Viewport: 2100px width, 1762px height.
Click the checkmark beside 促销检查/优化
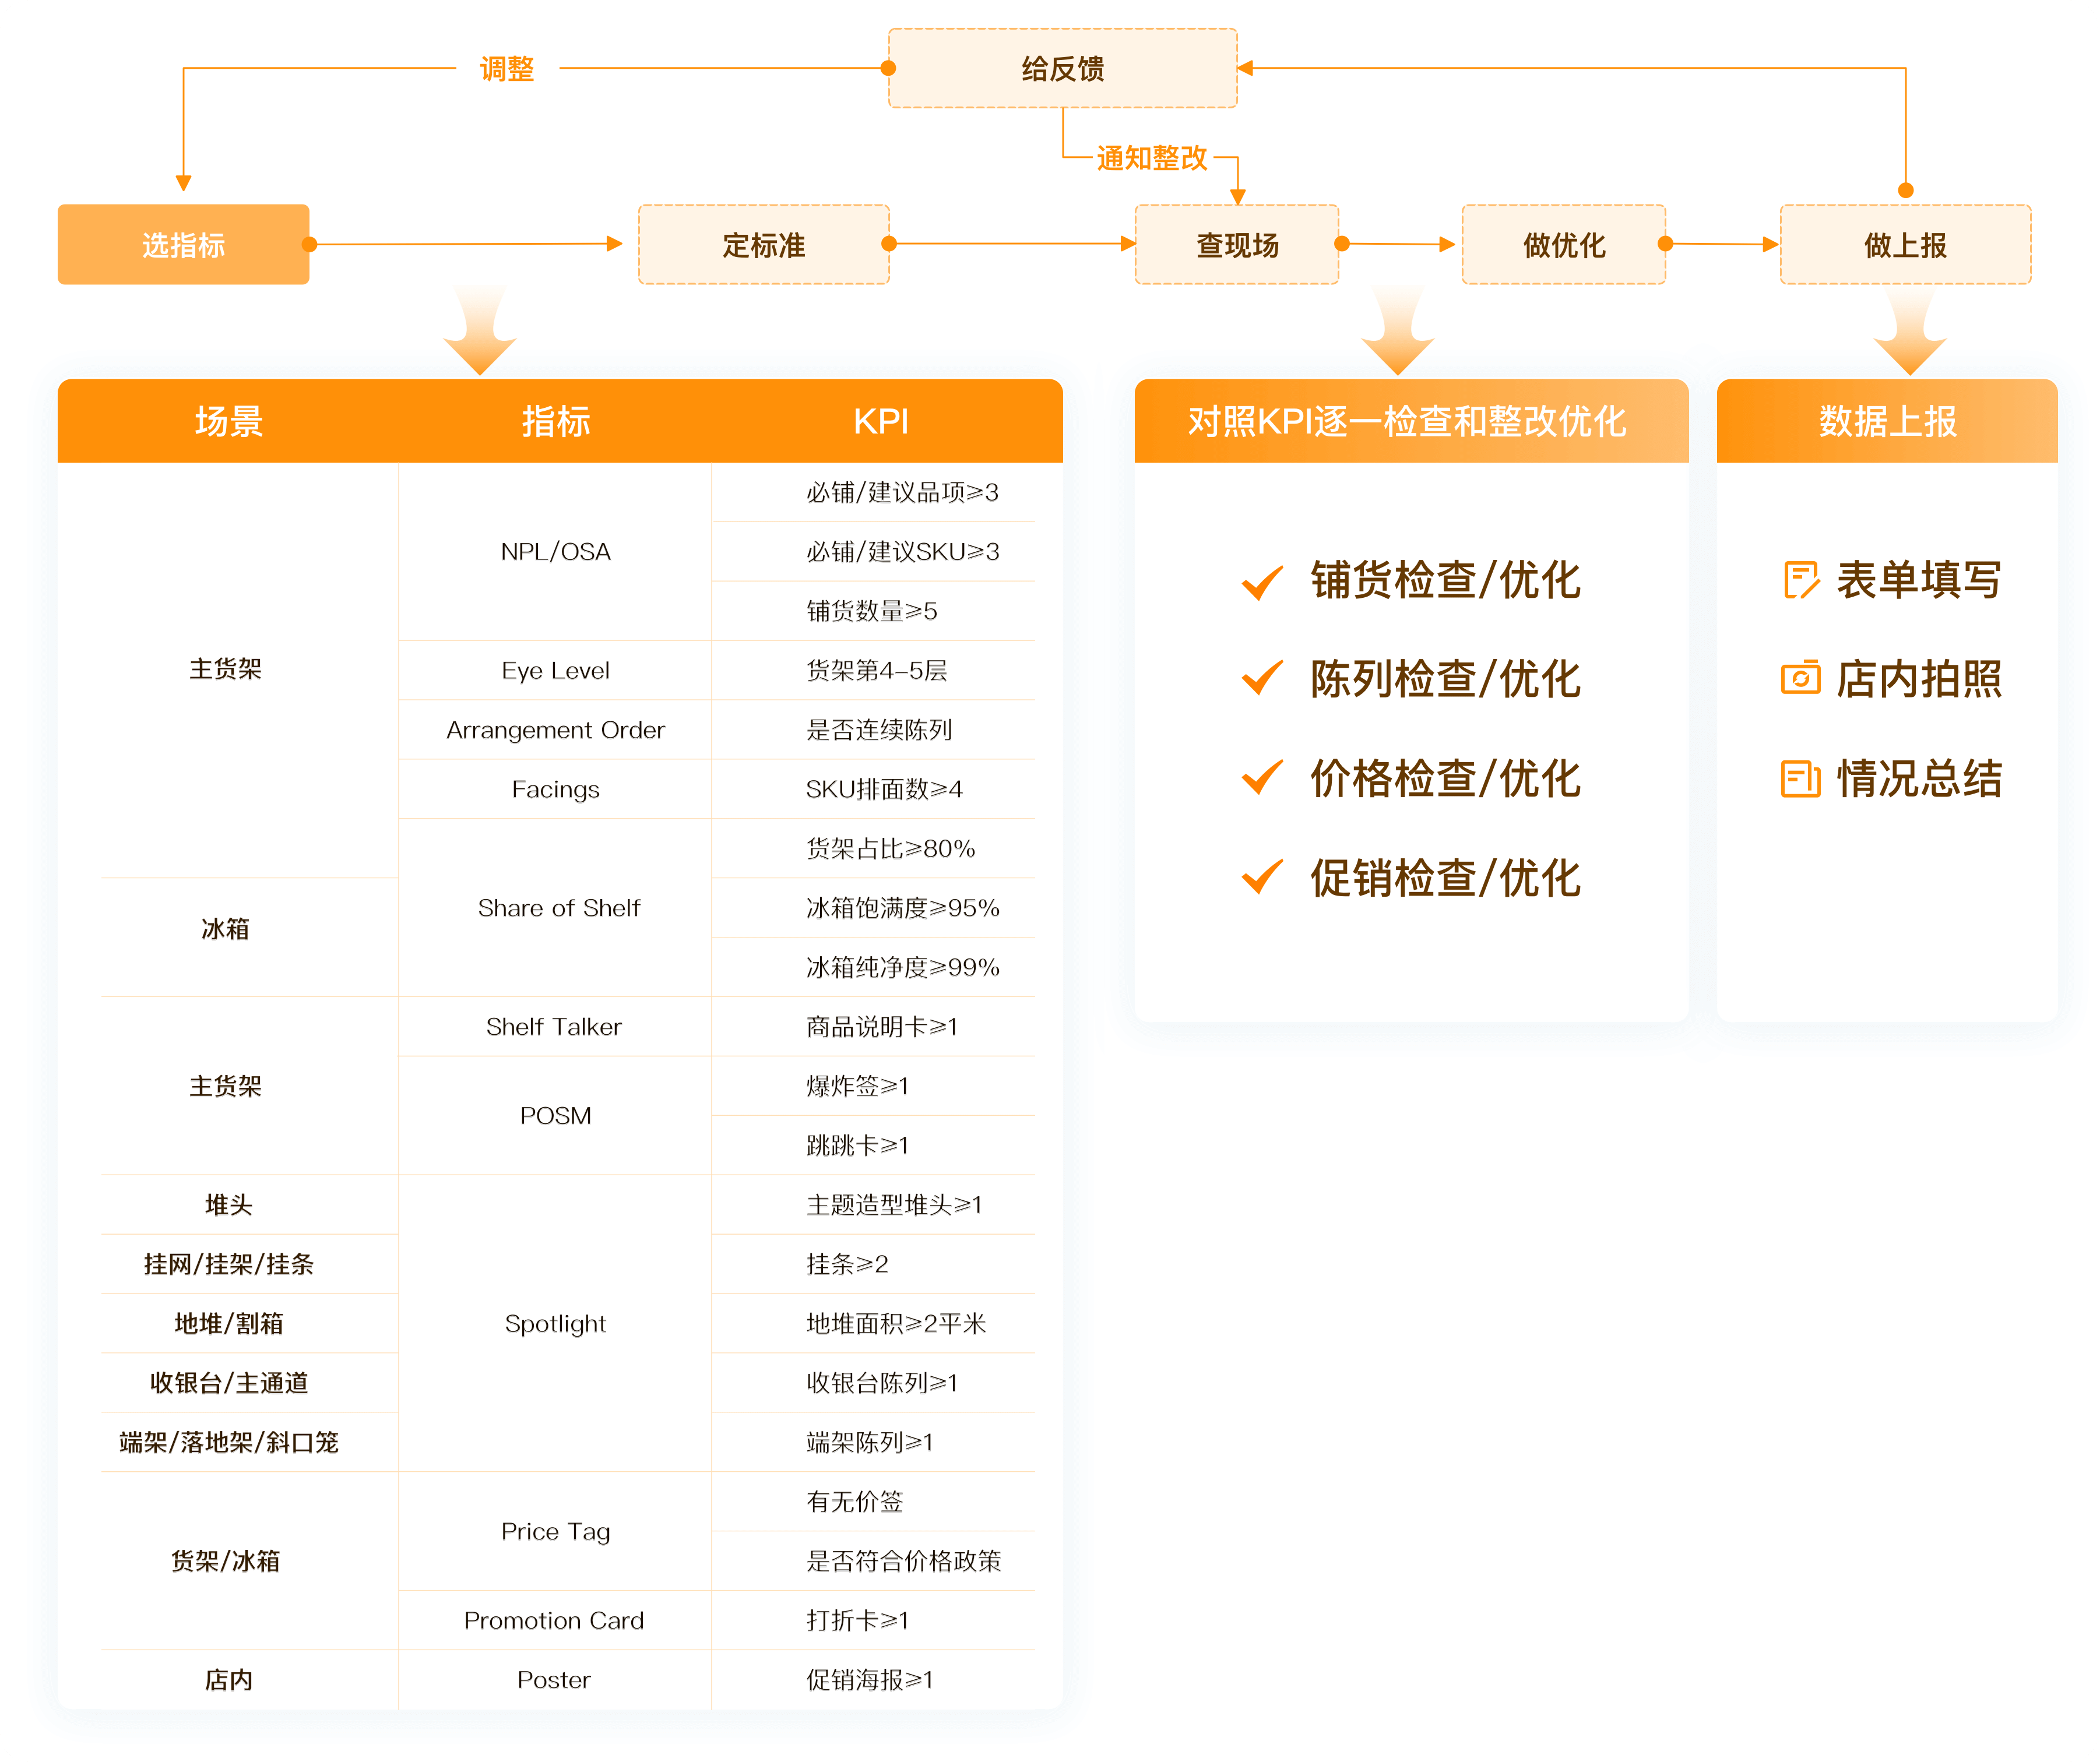click(1262, 876)
